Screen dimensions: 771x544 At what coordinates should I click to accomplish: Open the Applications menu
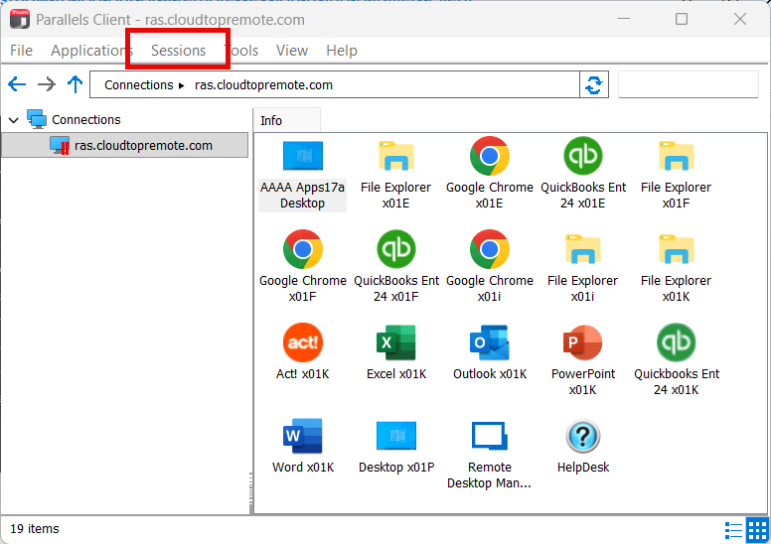[x=91, y=51]
